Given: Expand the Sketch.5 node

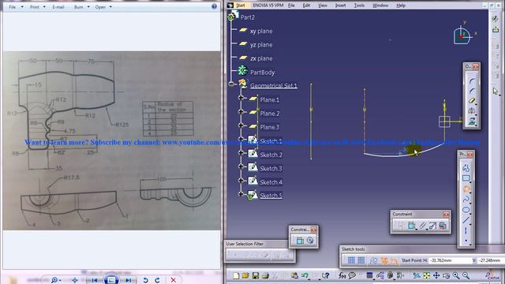Looking at the screenshot, I should coord(241,194).
